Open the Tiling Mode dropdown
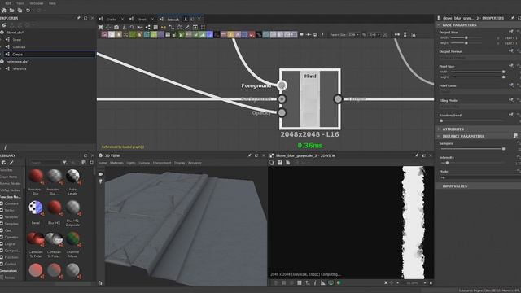521x293 pixels. click(480, 107)
